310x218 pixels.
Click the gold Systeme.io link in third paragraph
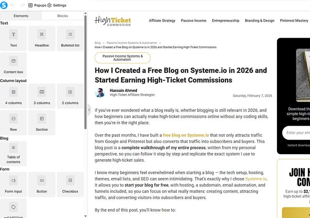256,179
